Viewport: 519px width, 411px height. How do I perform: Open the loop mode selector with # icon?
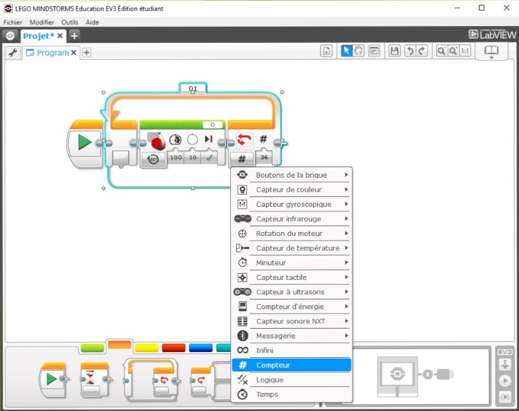pos(242,159)
